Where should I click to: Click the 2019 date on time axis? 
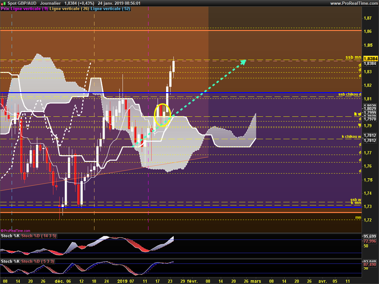[x=122, y=281]
